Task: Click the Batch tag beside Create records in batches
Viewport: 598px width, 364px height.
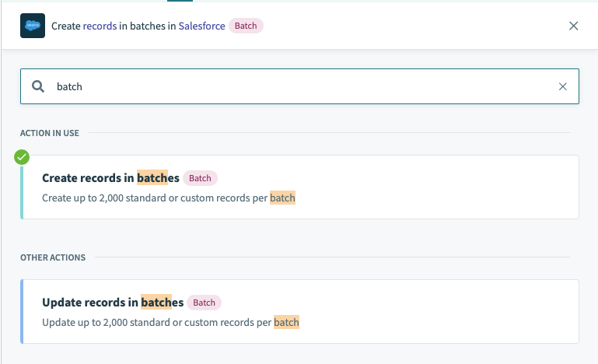Action: click(x=200, y=178)
